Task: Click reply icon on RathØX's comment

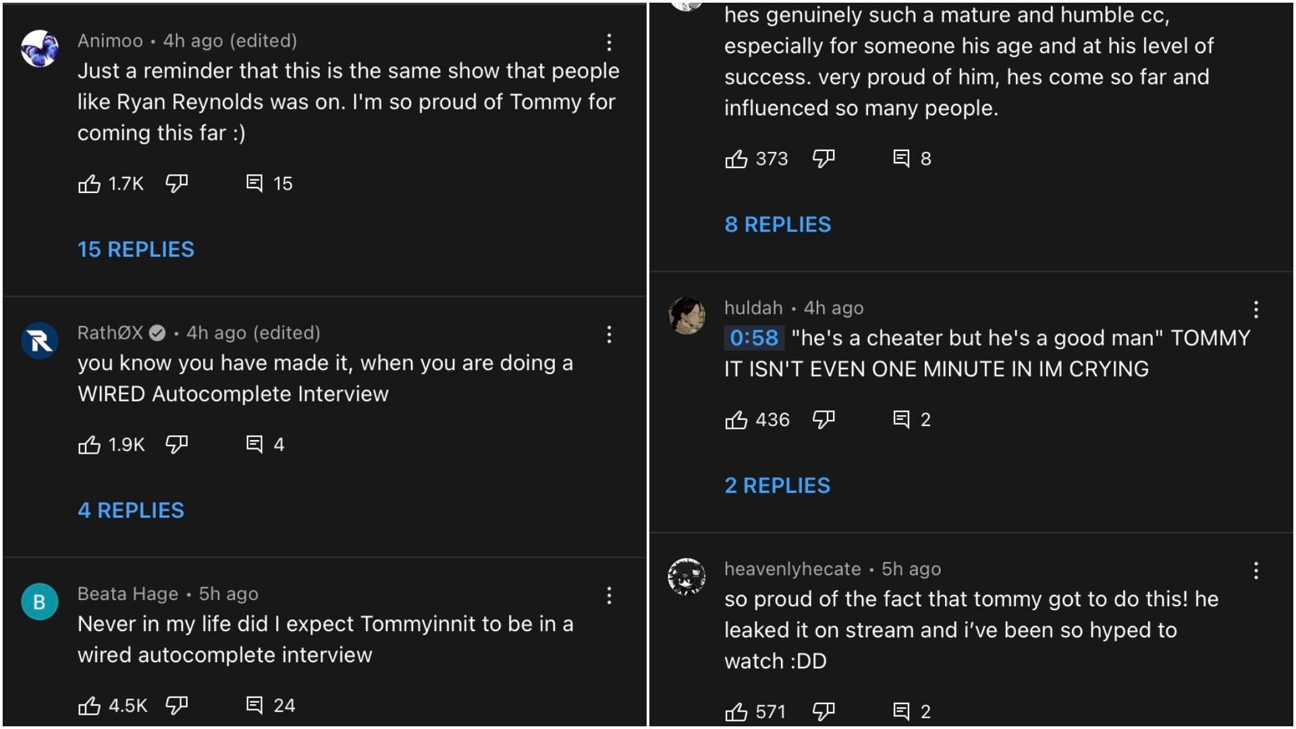Action: click(254, 444)
